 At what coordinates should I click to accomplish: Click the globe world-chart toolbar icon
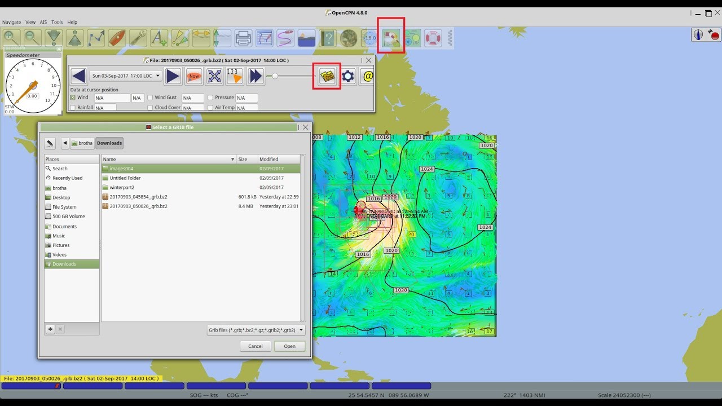click(349, 38)
